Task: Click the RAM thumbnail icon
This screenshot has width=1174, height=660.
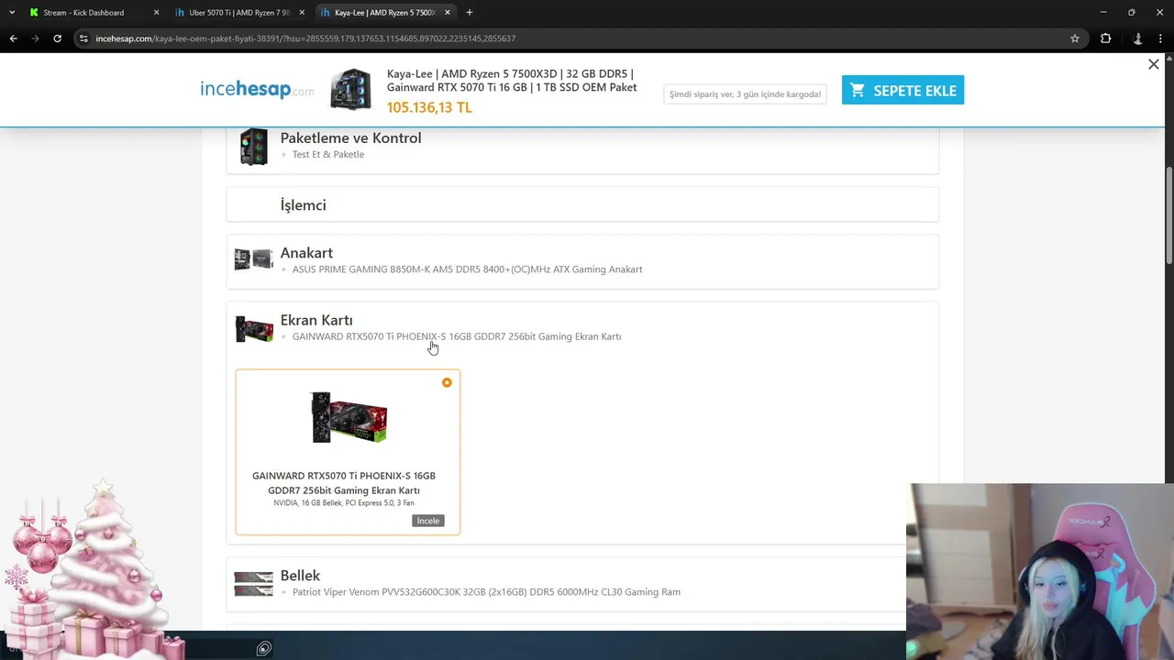Action: coord(254,584)
